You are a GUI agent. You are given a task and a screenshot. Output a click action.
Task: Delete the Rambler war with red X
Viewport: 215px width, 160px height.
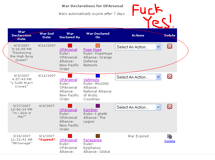pos(170,106)
